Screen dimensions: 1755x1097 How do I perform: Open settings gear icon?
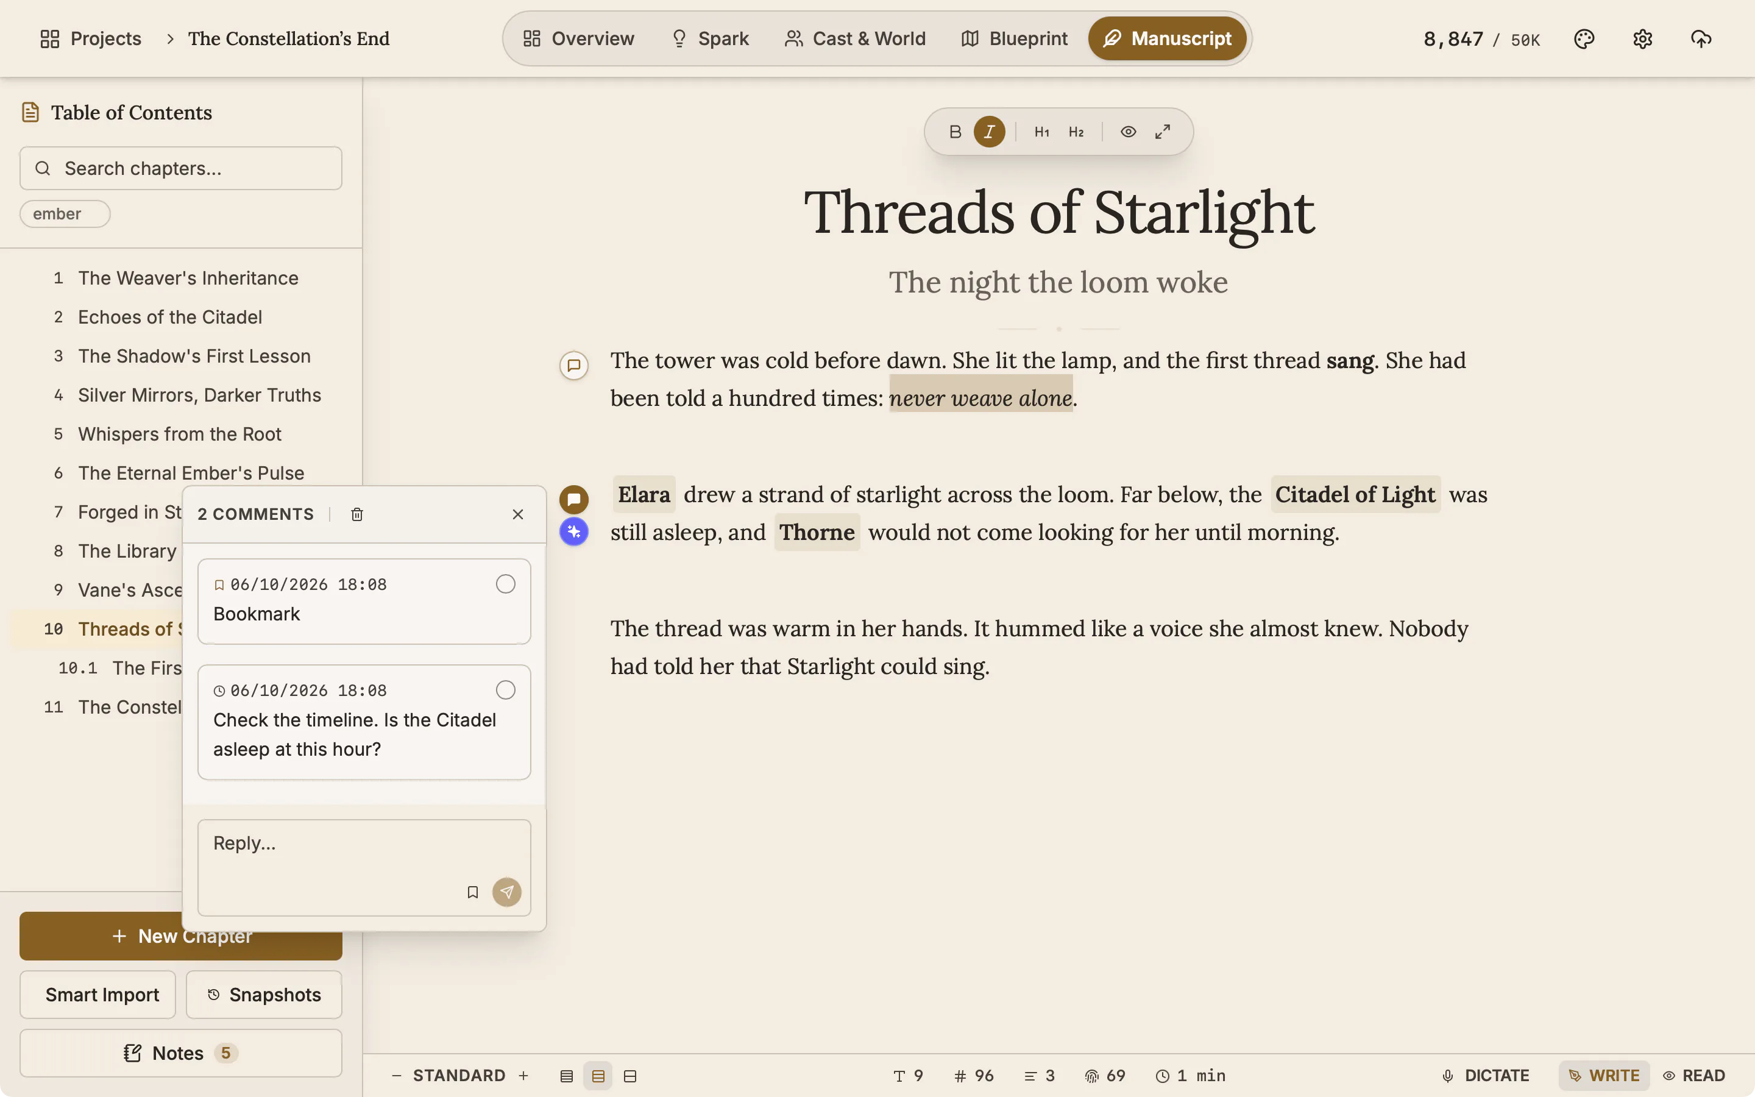(1643, 38)
